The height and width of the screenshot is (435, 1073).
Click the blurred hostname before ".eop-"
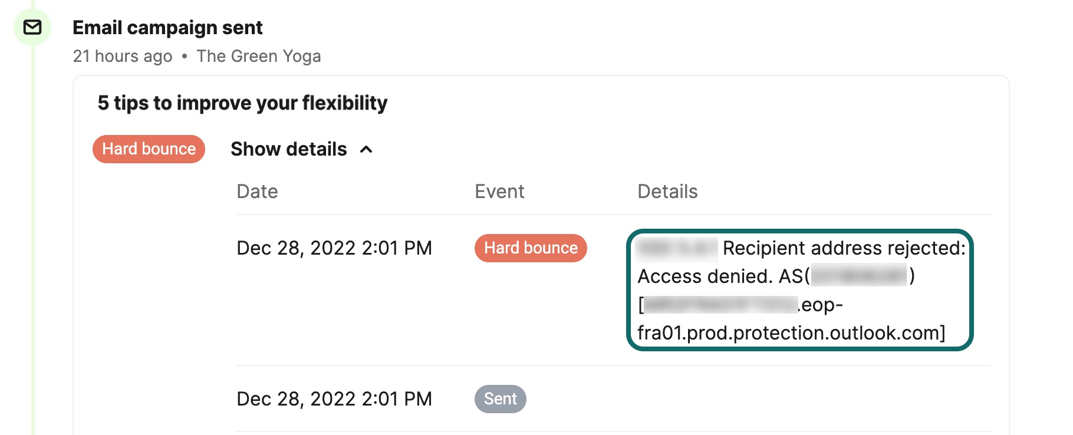coord(720,305)
